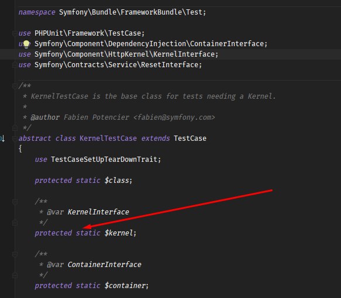
Task: Click Symfony\Bundle\FrameworkBundle\Test namespace path
Action: (x=130, y=12)
